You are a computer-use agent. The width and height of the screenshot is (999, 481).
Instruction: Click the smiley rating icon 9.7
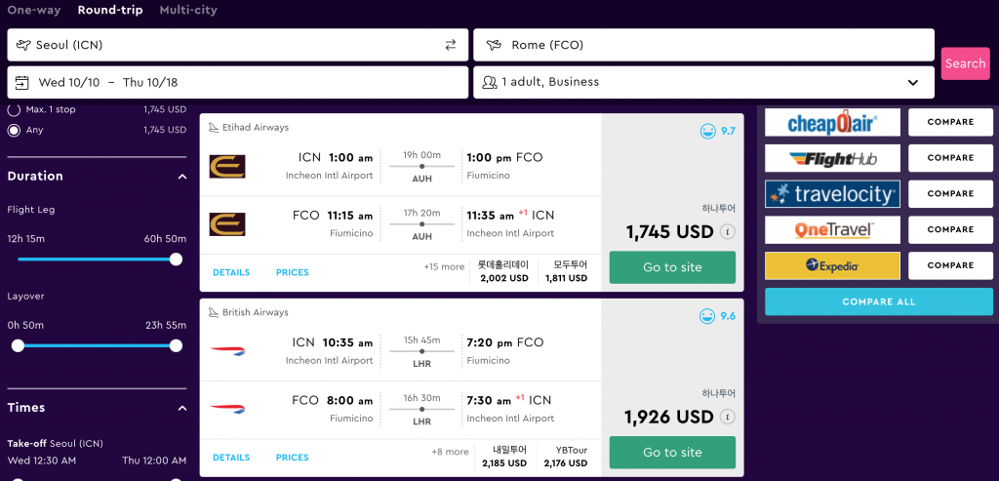point(707,132)
